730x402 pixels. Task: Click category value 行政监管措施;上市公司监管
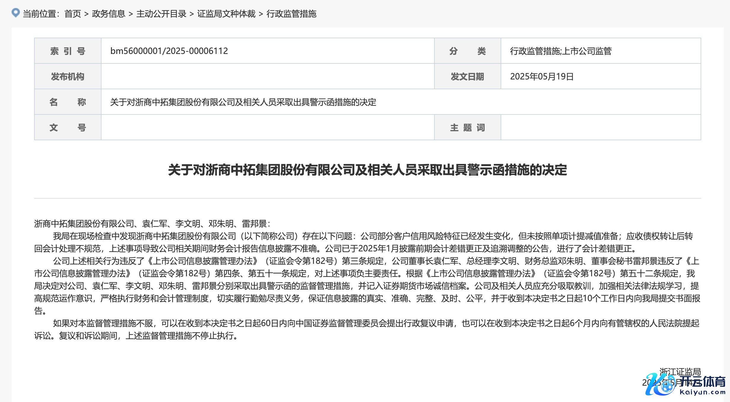(561, 51)
